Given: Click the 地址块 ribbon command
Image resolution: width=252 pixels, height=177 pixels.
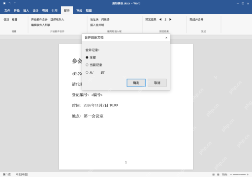Looking at the screenshot, I should click(x=94, y=20).
